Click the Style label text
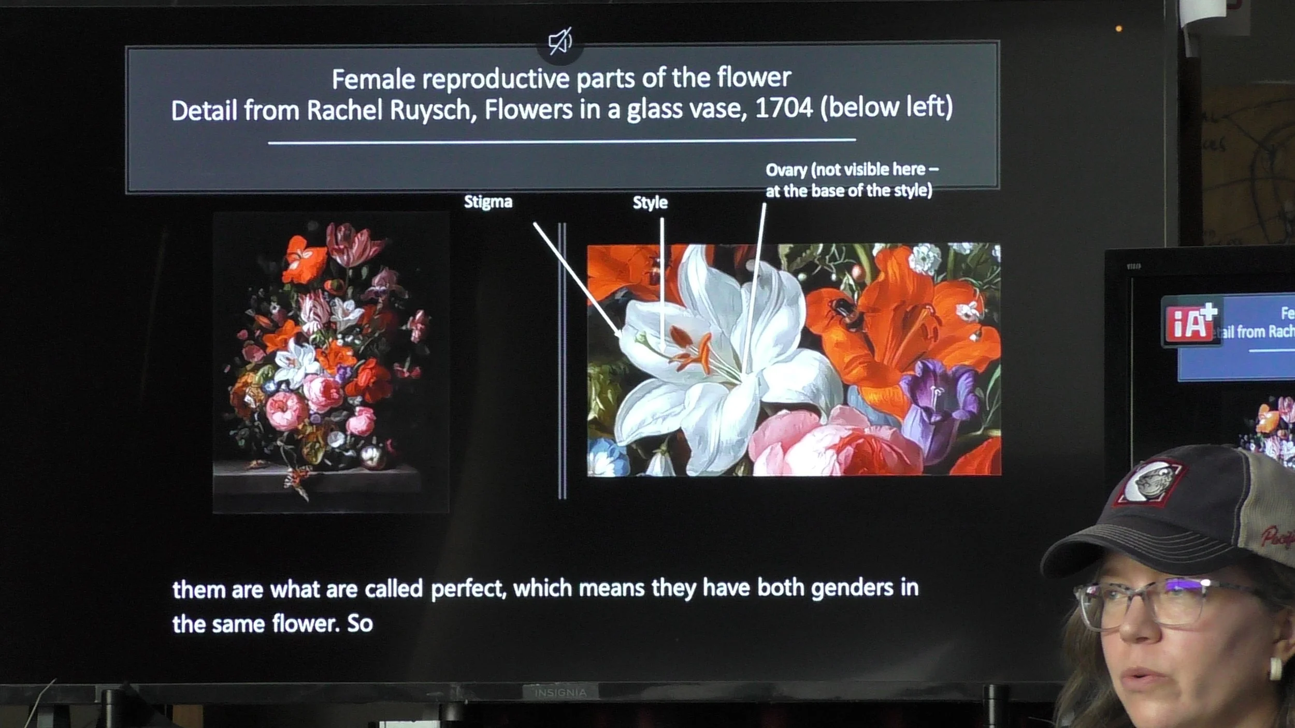1295x728 pixels. (x=650, y=202)
